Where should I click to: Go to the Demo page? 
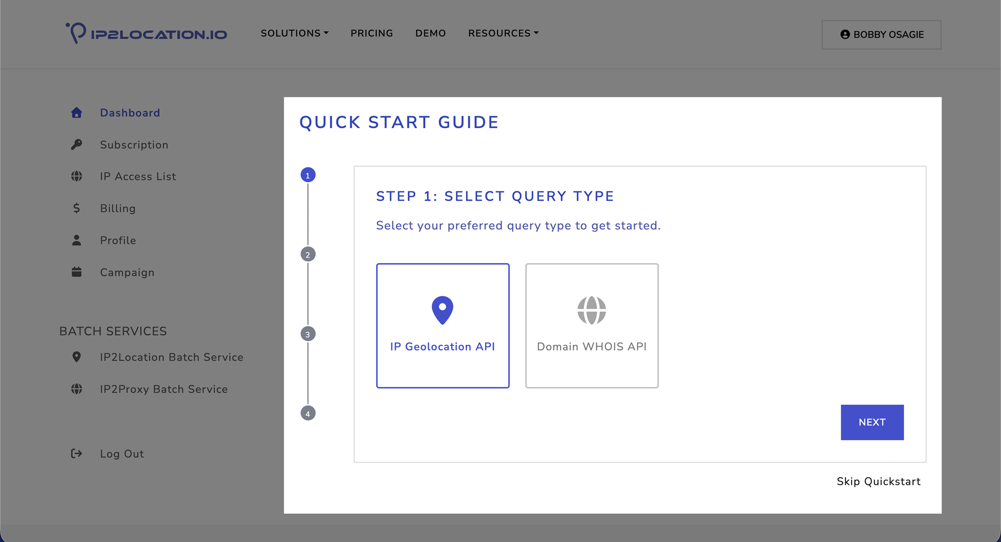click(x=430, y=33)
